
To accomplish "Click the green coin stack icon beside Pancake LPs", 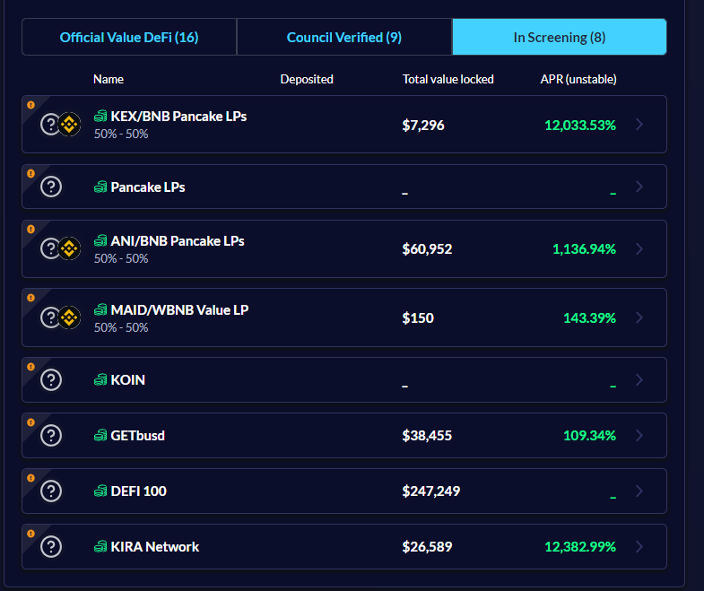I will pos(100,187).
